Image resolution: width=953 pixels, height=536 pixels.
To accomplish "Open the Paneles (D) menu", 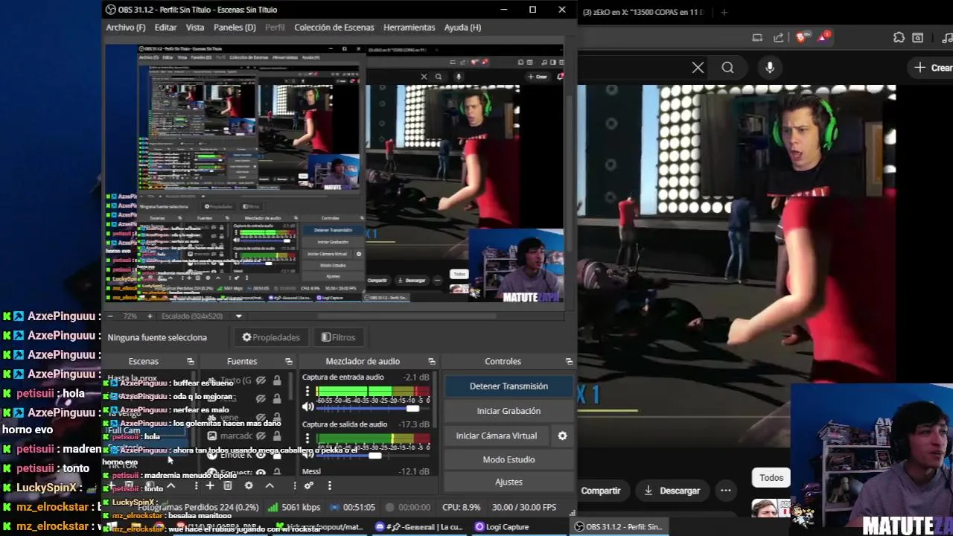I will click(x=235, y=28).
